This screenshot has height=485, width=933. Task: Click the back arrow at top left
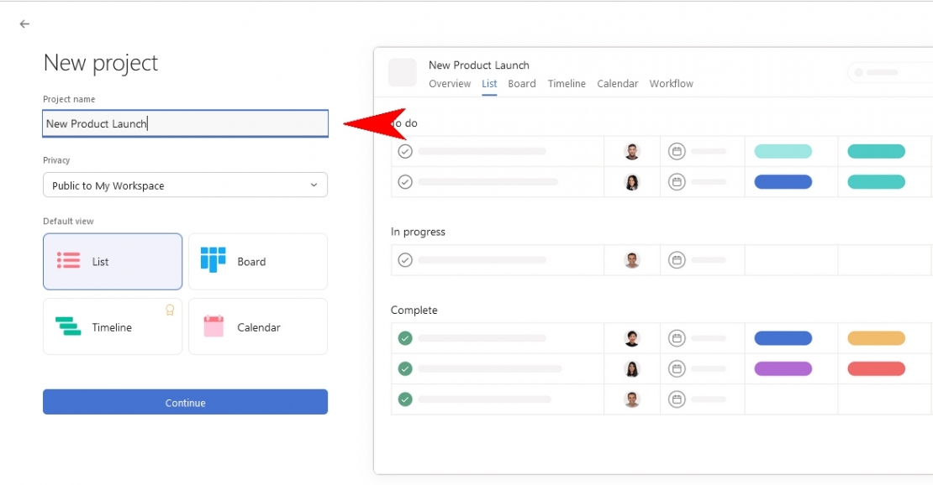pos(24,23)
